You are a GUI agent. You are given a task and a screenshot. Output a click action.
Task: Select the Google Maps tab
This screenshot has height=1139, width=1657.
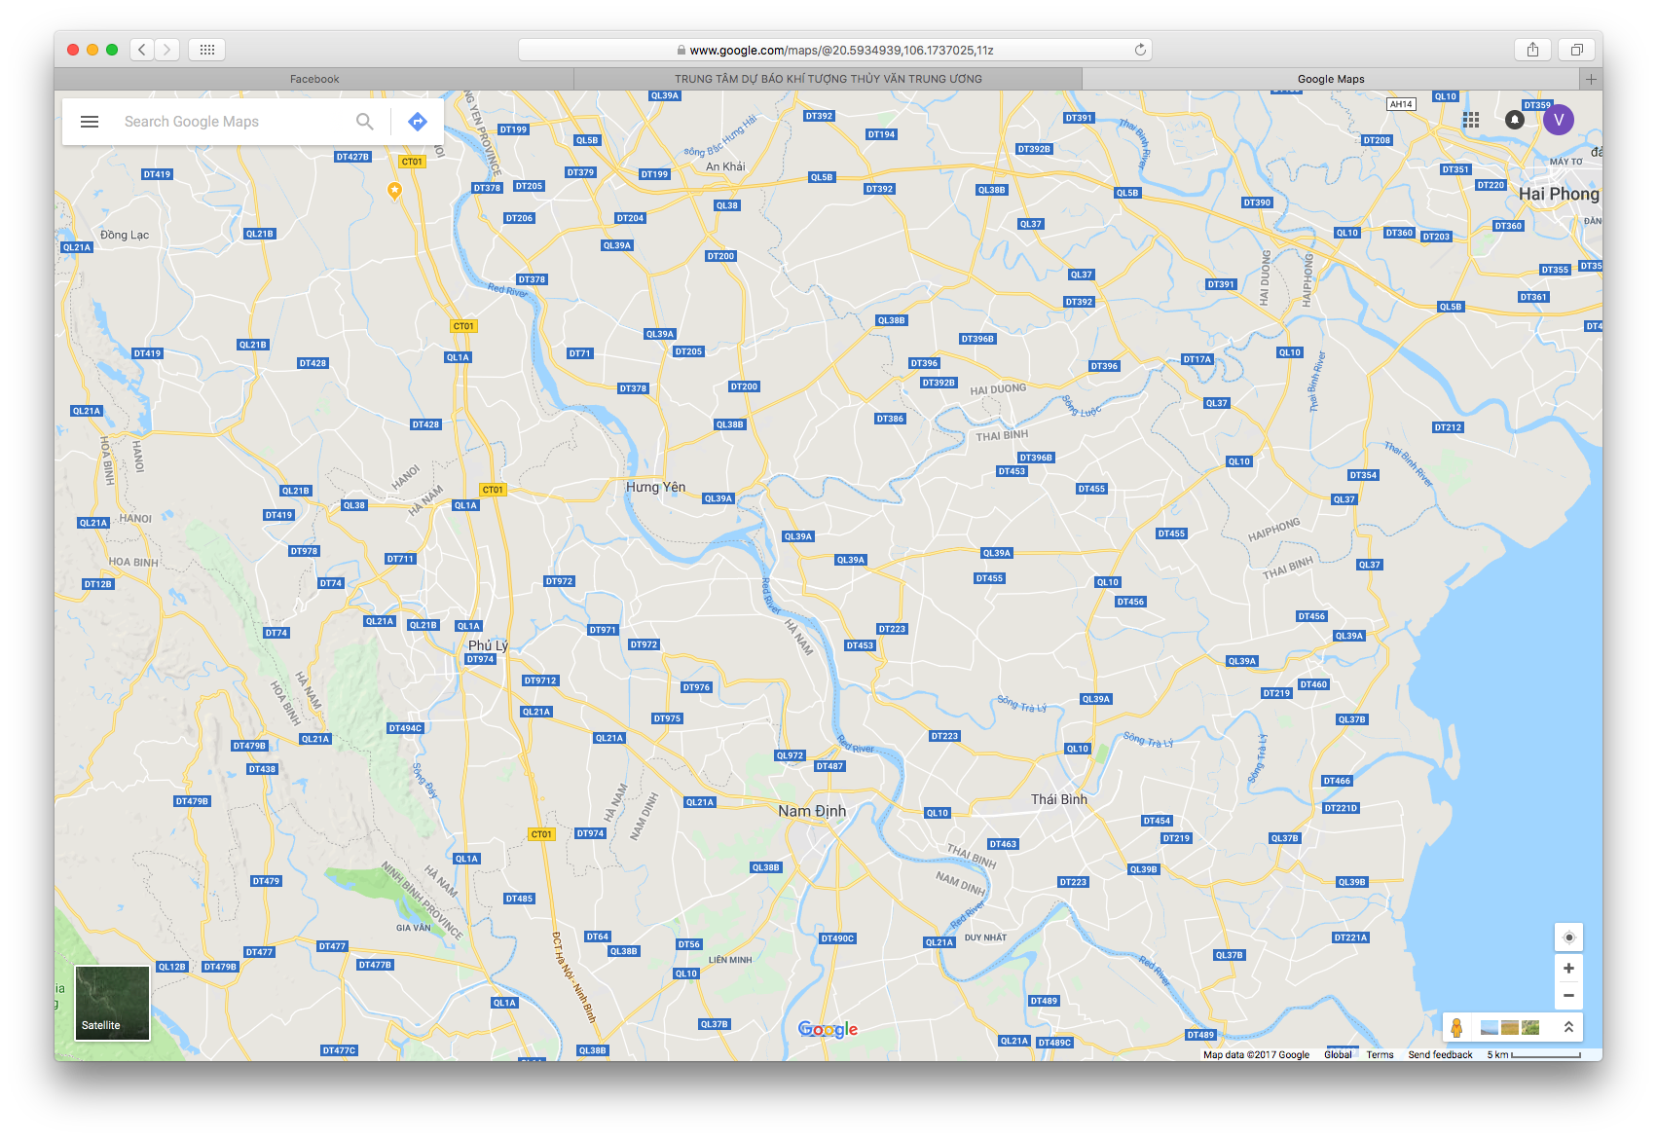click(1331, 79)
